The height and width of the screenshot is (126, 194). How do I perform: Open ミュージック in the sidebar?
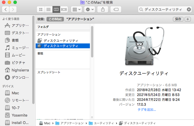click(17, 48)
